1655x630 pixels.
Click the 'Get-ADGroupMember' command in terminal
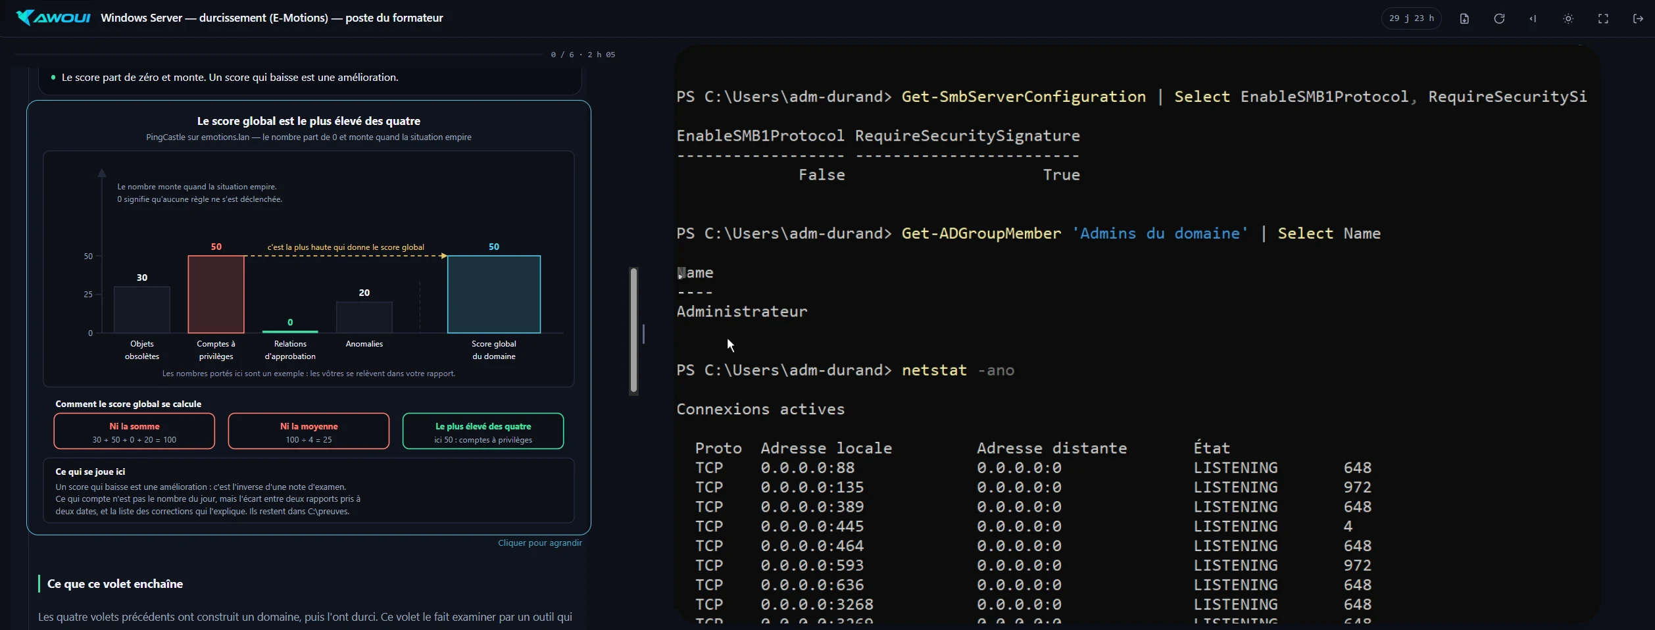tap(981, 233)
